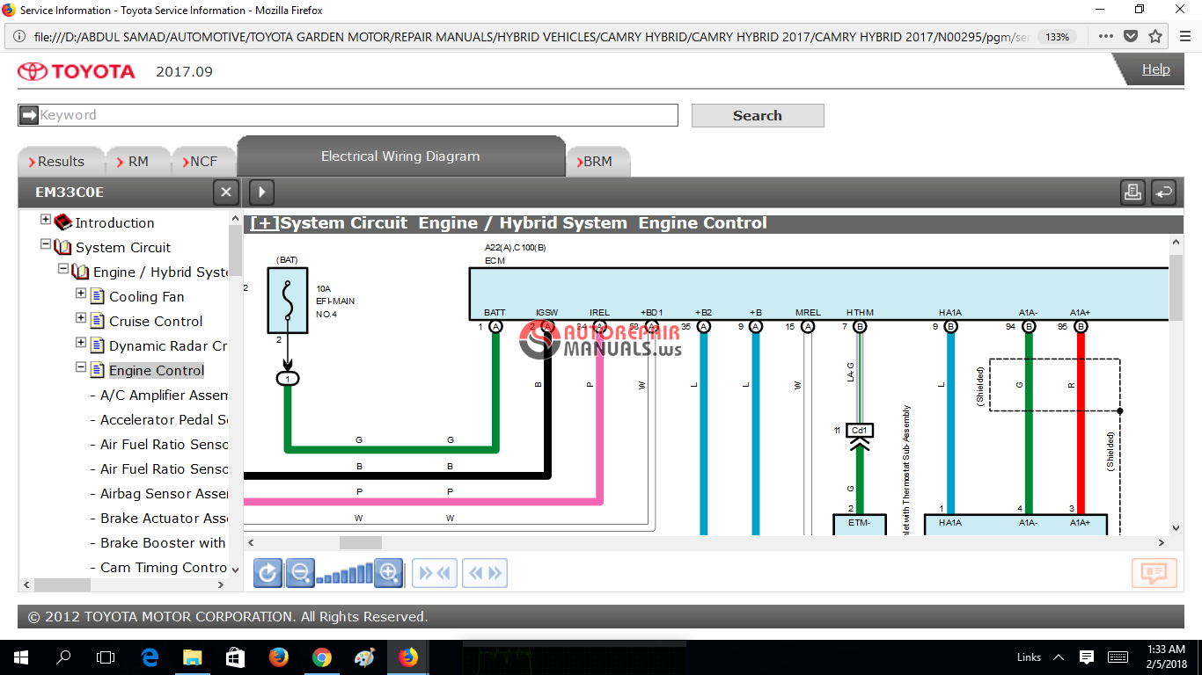Viewport: 1202px width, 675px height.
Task: Collapse the System Circuit tree node
Action: (46, 244)
